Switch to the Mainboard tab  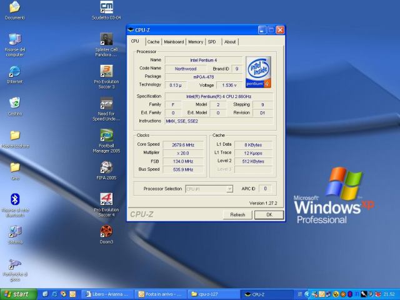pos(174,42)
